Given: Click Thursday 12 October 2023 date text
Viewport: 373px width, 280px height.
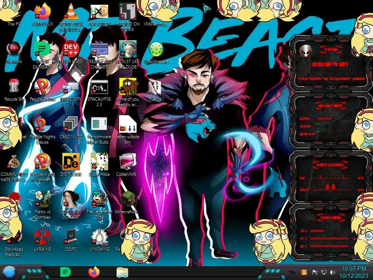Looking at the screenshot, I should pyautogui.click(x=331, y=79).
